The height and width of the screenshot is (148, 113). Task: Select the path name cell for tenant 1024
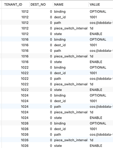click(x=57, y=107)
